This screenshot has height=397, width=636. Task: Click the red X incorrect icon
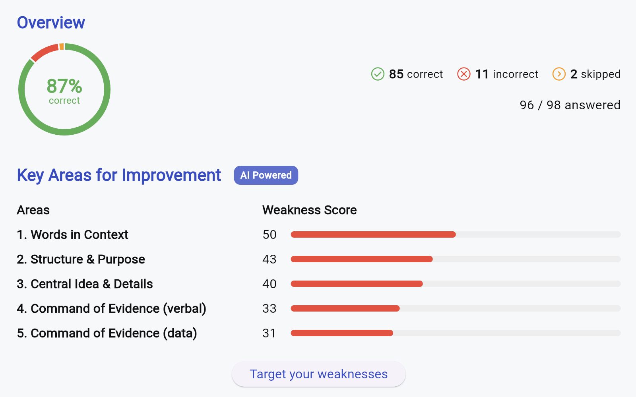[463, 74]
